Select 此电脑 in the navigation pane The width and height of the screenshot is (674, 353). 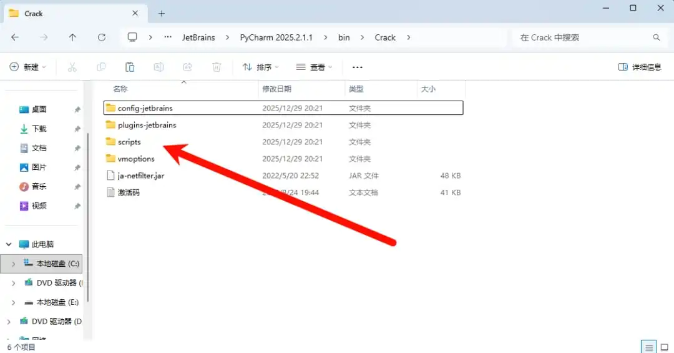pyautogui.click(x=42, y=244)
